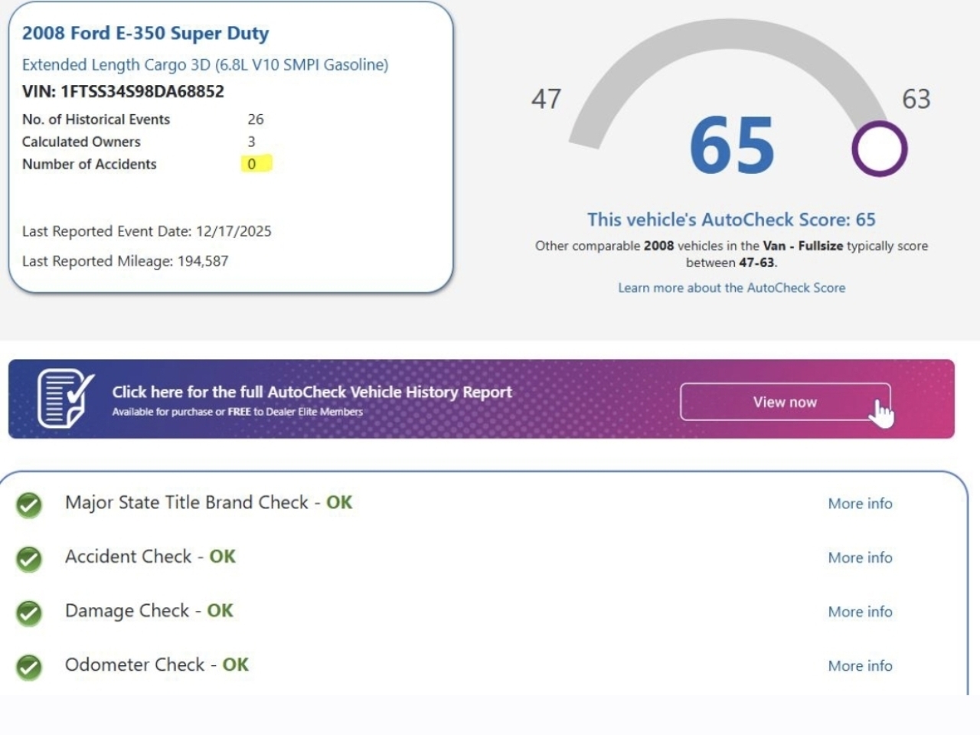The height and width of the screenshot is (735, 980).
Task: Click the This vehicle's AutoCheck Score heading
Action: 731,220
